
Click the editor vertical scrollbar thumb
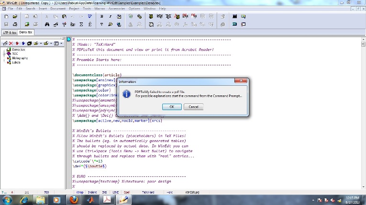coord(363,44)
